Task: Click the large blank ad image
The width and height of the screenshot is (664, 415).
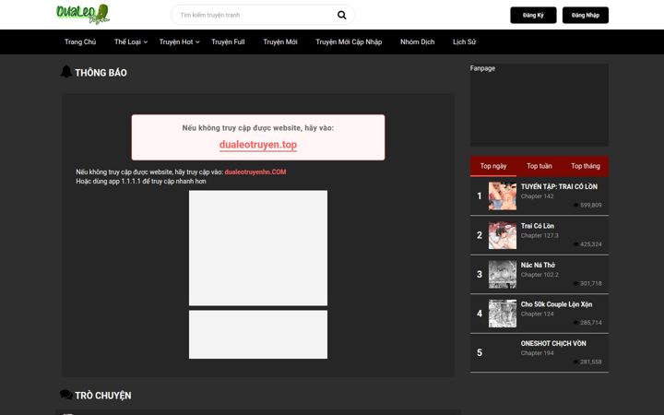Action: [258, 248]
